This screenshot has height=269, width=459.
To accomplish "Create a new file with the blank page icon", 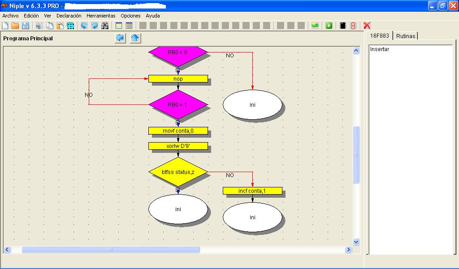I will (5, 26).
